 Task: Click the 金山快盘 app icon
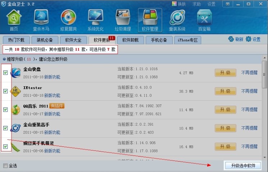click(x=15, y=73)
